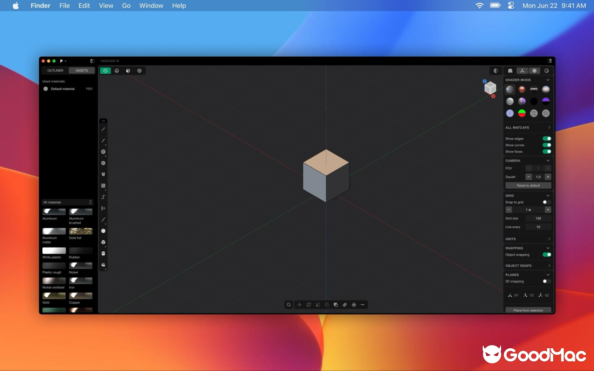Turn off Show faces

point(547,152)
